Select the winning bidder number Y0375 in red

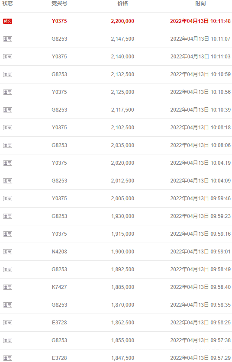coord(59,21)
